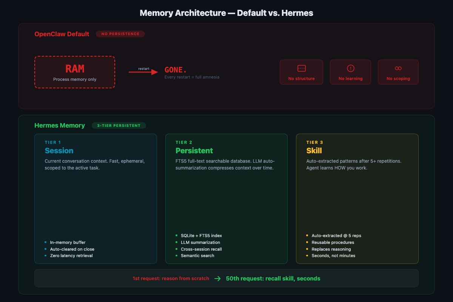Image resolution: width=453 pixels, height=302 pixels.
Task: Click the Memory Architecture title
Action: pos(226,13)
